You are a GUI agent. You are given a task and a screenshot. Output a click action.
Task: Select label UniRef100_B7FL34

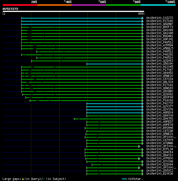point(160,149)
